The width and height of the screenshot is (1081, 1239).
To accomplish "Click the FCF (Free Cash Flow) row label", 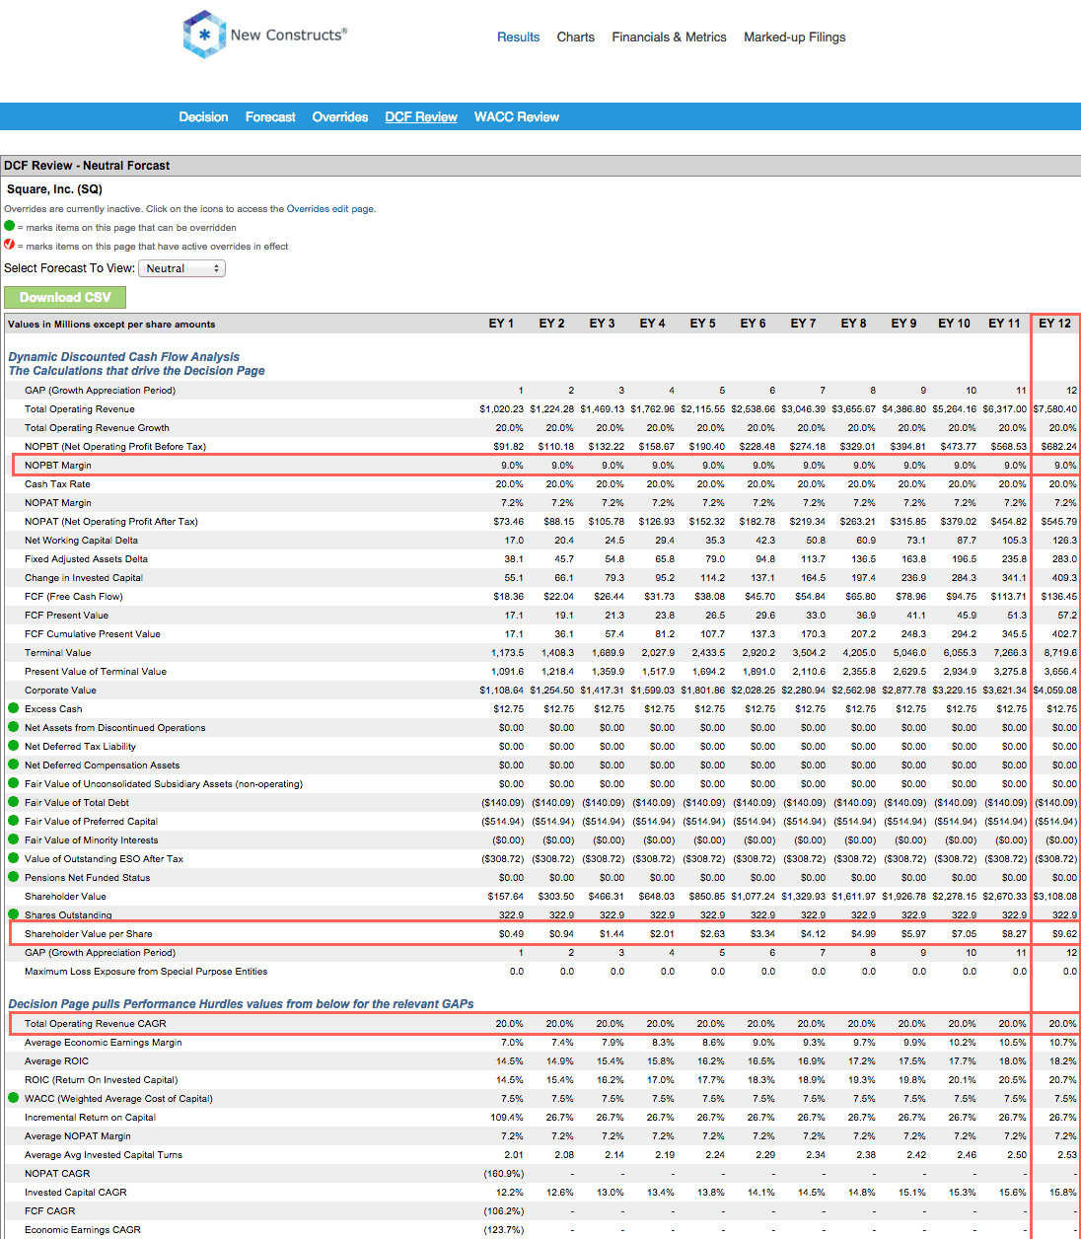I will coord(74,597).
